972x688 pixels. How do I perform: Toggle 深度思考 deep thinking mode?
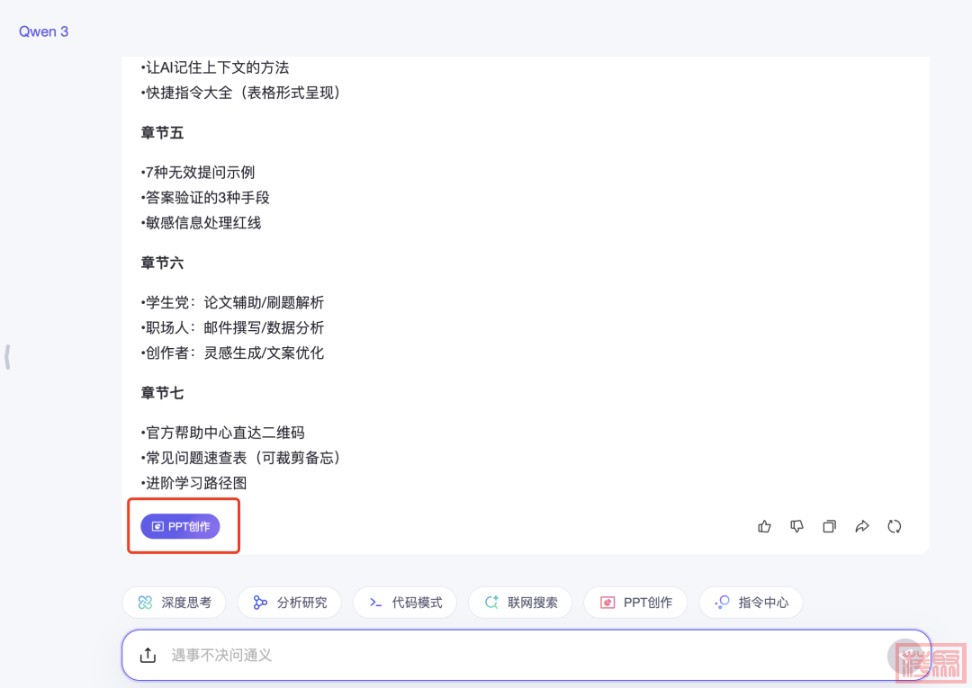[175, 603]
